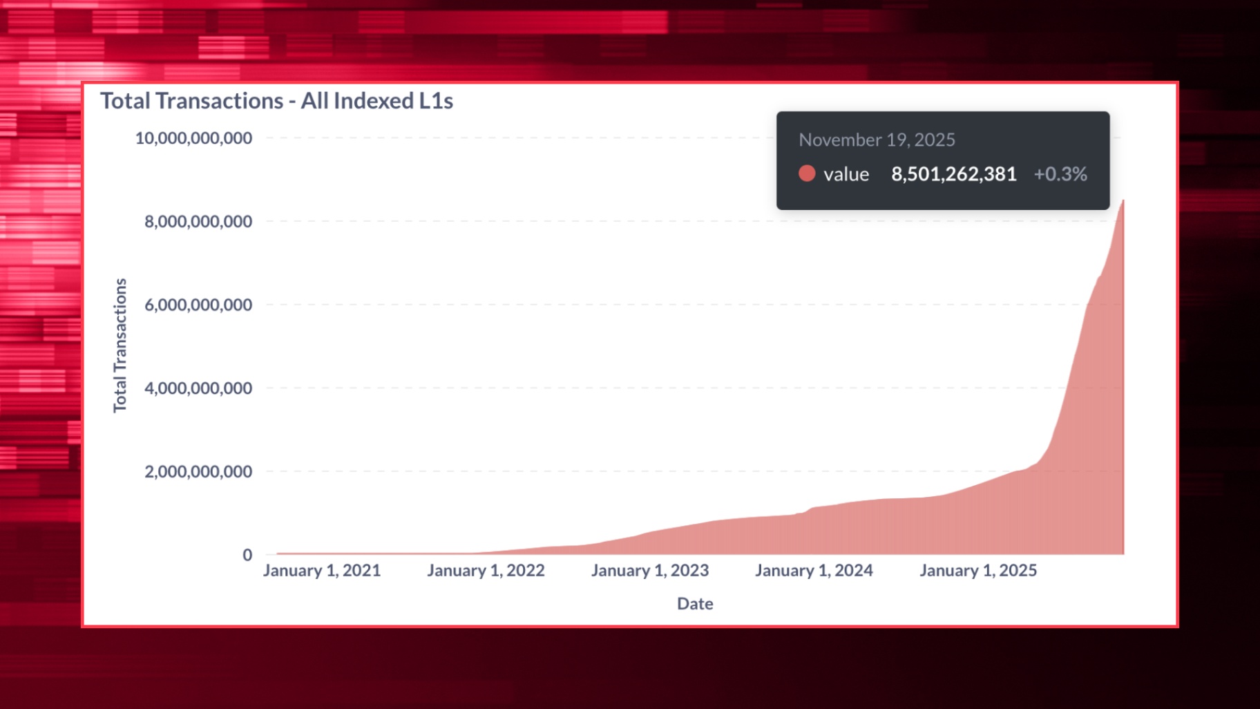The image size is (1260, 709).
Task: Click the peak of the red area chart
Action: tap(1123, 202)
